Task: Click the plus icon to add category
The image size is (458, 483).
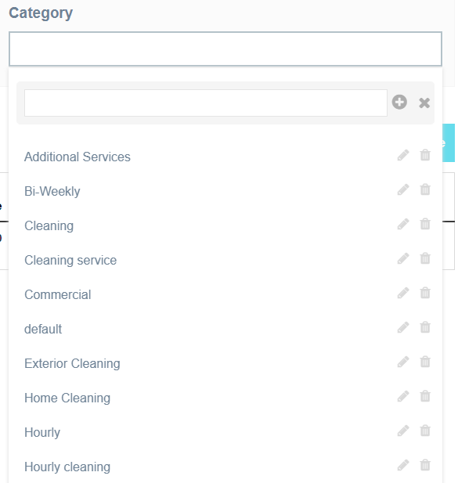Action: 399,103
